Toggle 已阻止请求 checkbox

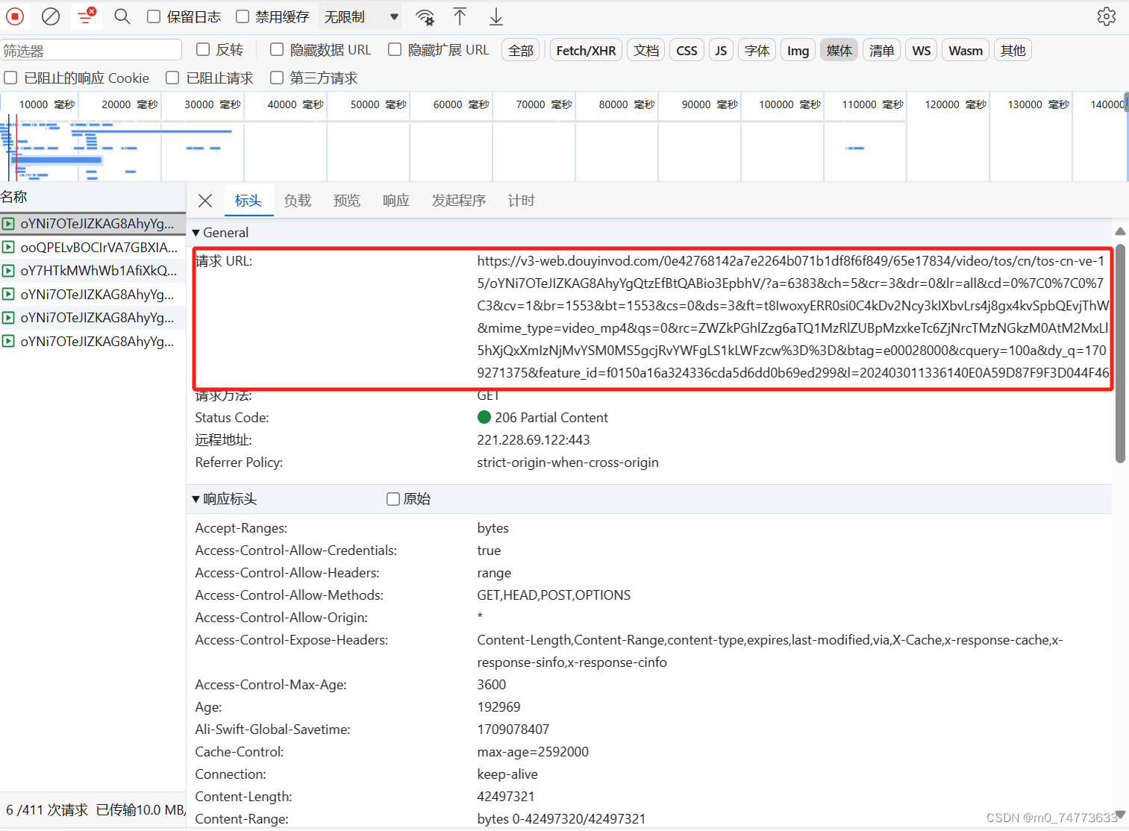[172, 78]
